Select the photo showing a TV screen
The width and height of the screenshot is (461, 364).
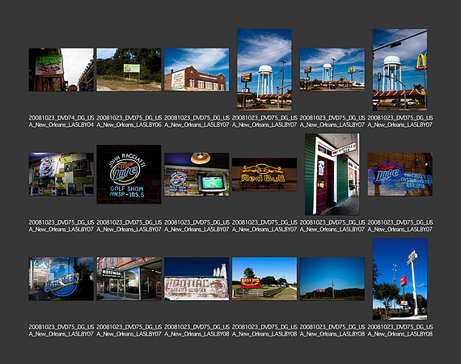[197, 175]
